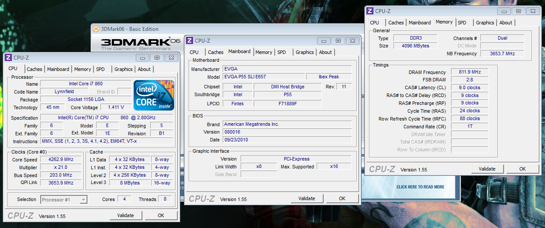Click the CPU-Z logo icon in Mainboard window title
This screenshot has width=545, height=228.
pyautogui.click(x=190, y=40)
